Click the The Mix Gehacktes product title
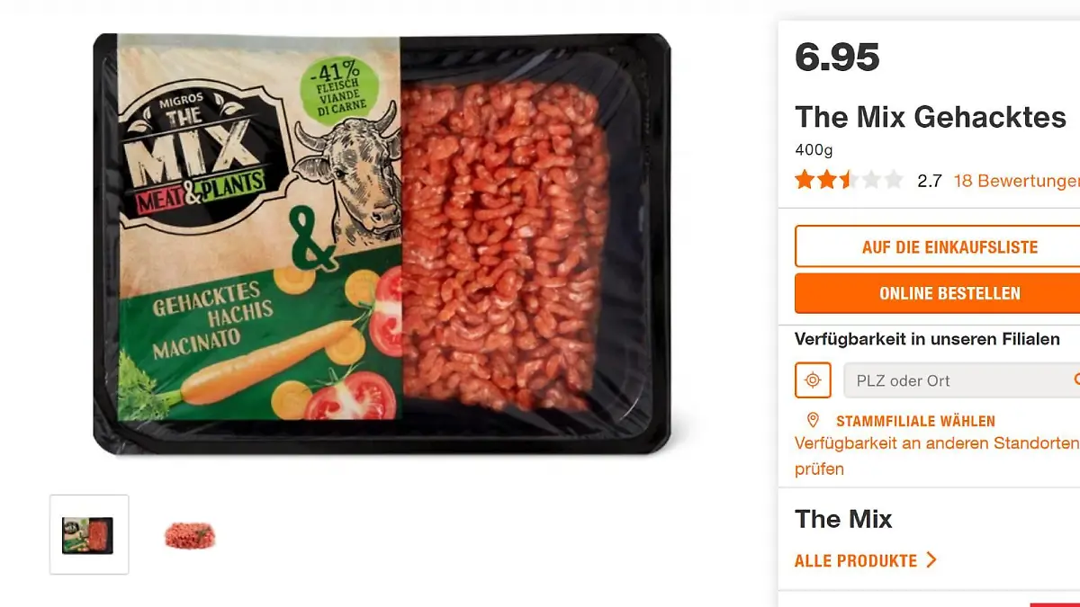 coord(931,117)
